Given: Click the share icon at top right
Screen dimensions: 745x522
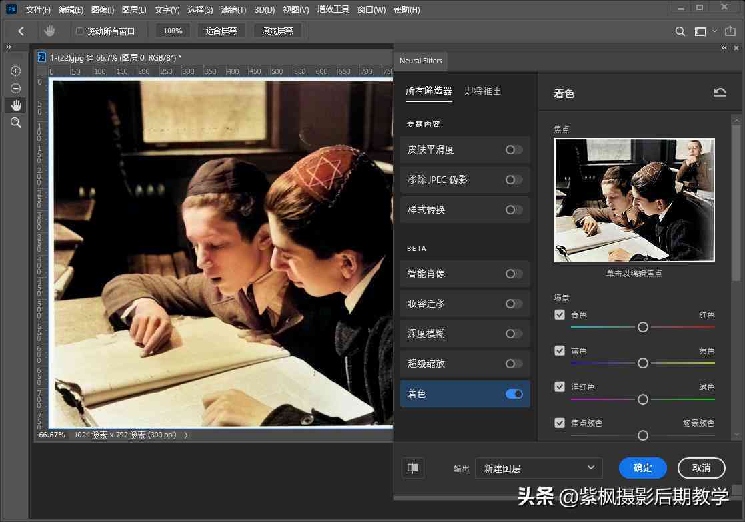Looking at the screenshot, I should coord(730,31).
